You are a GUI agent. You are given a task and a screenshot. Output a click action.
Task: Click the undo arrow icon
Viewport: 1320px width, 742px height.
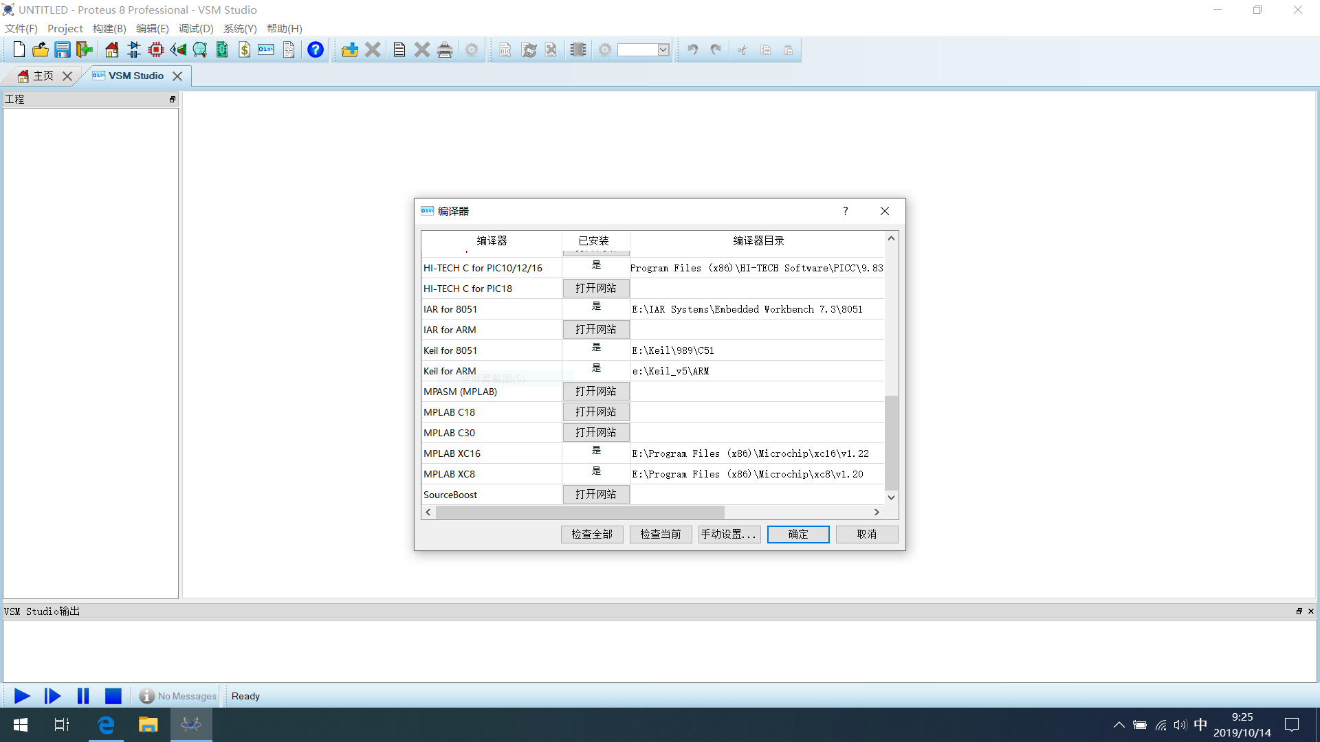(x=693, y=49)
